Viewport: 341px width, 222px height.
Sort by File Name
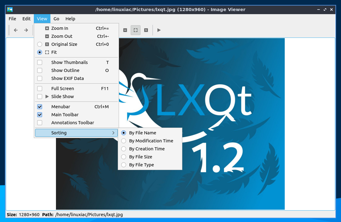click(x=150, y=133)
